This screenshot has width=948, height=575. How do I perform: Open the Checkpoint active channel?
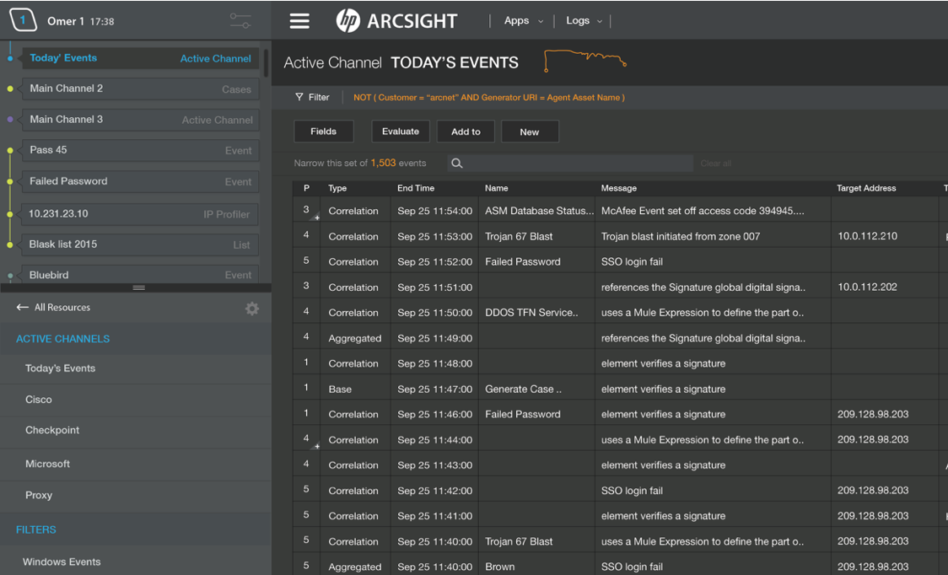pos(136,431)
